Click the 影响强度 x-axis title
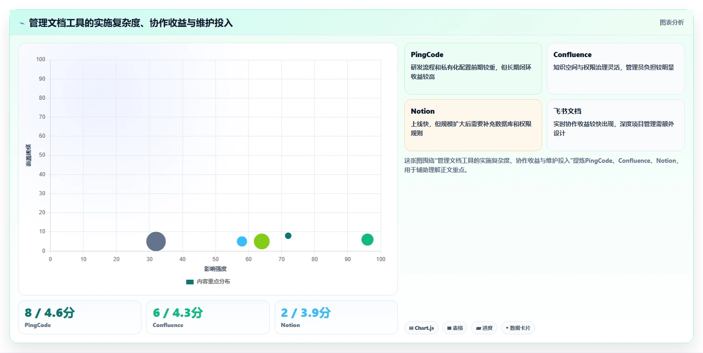 (x=216, y=269)
